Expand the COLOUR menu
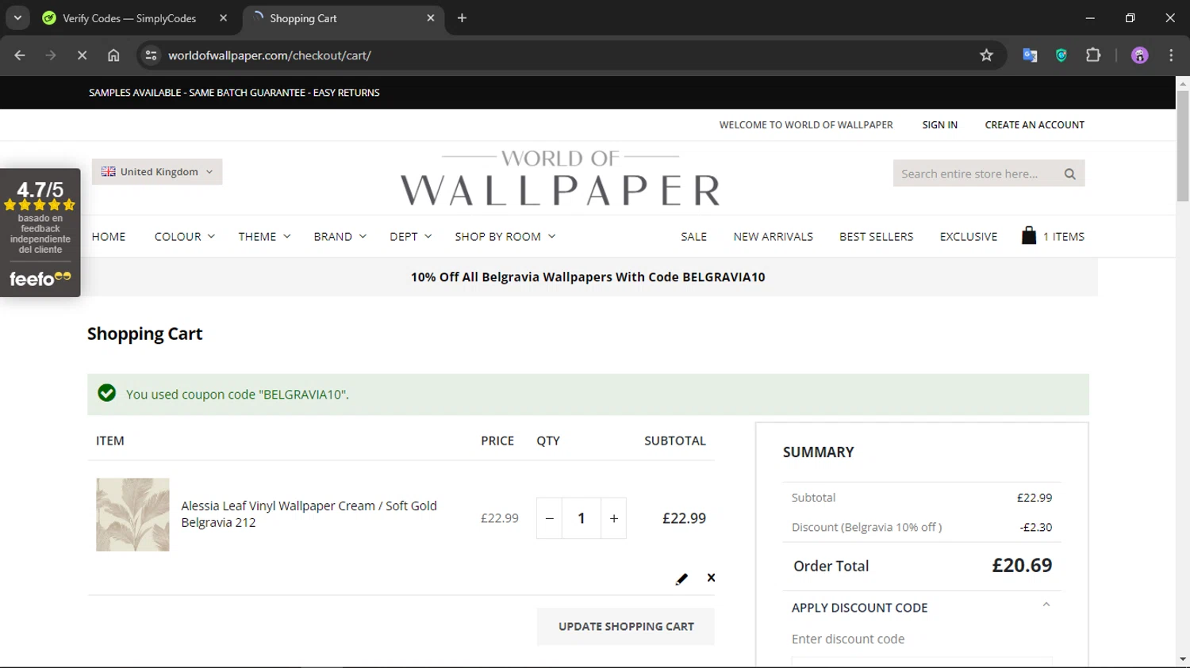 pos(184,237)
